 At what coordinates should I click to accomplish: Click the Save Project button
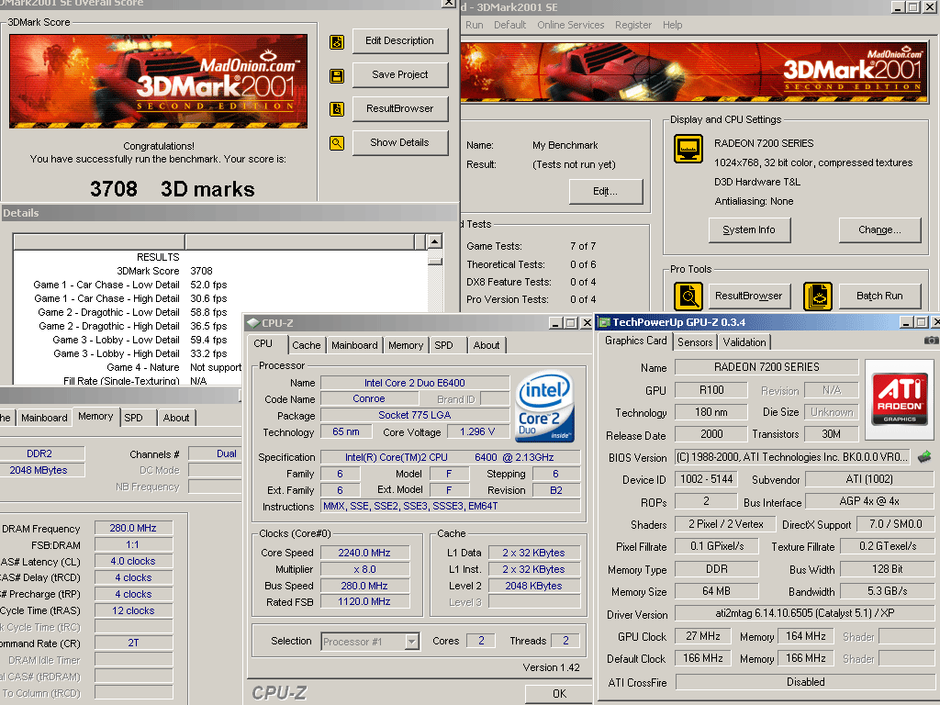tap(400, 75)
